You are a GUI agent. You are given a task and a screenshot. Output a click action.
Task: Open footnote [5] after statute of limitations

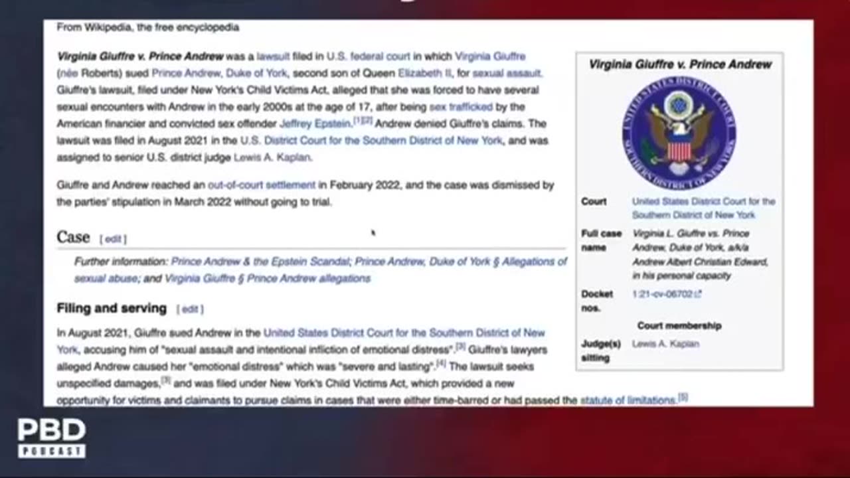(683, 398)
